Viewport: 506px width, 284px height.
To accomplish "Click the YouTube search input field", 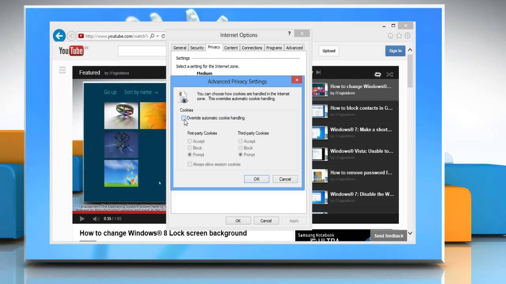I will click(x=142, y=51).
